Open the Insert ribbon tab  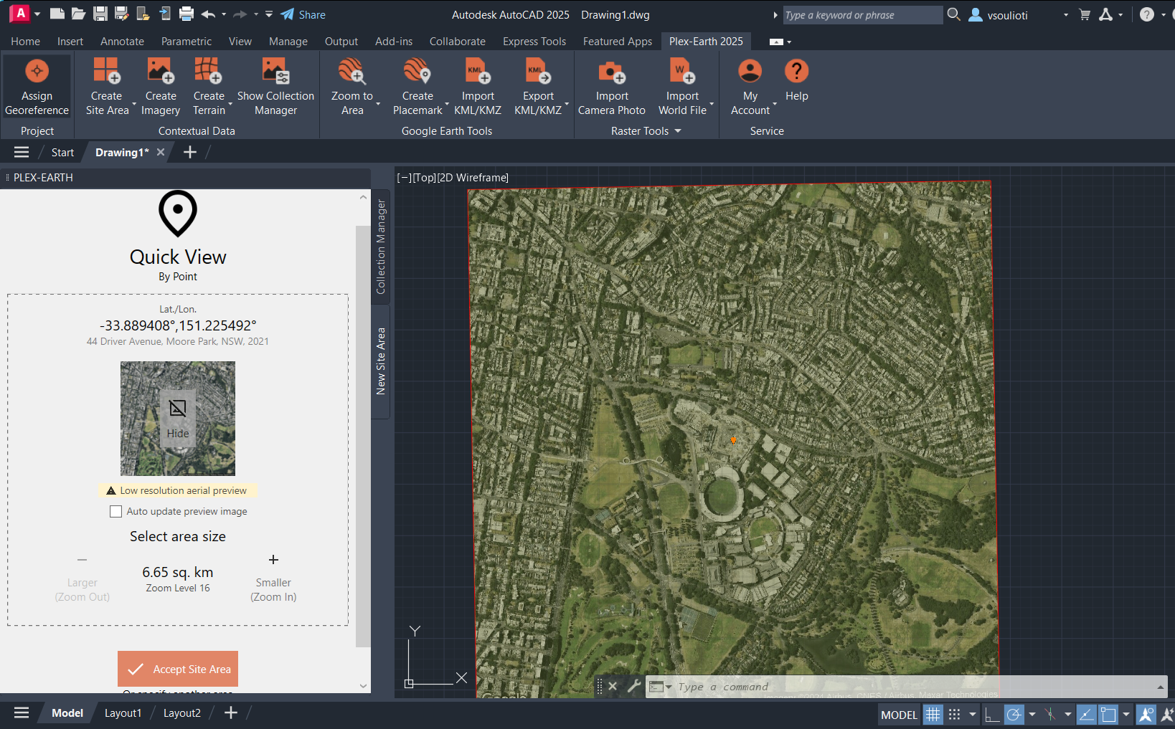(70, 42)
